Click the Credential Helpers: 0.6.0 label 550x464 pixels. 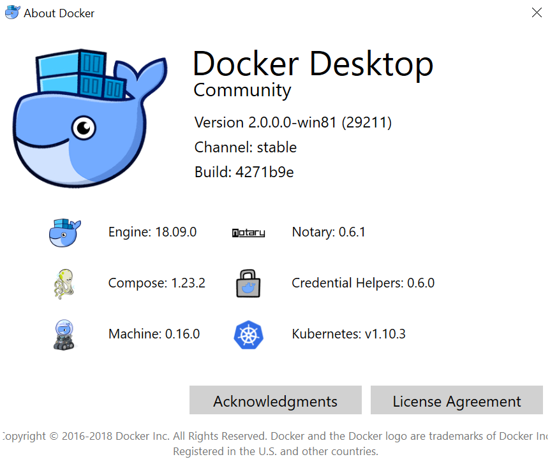[363, 283]
